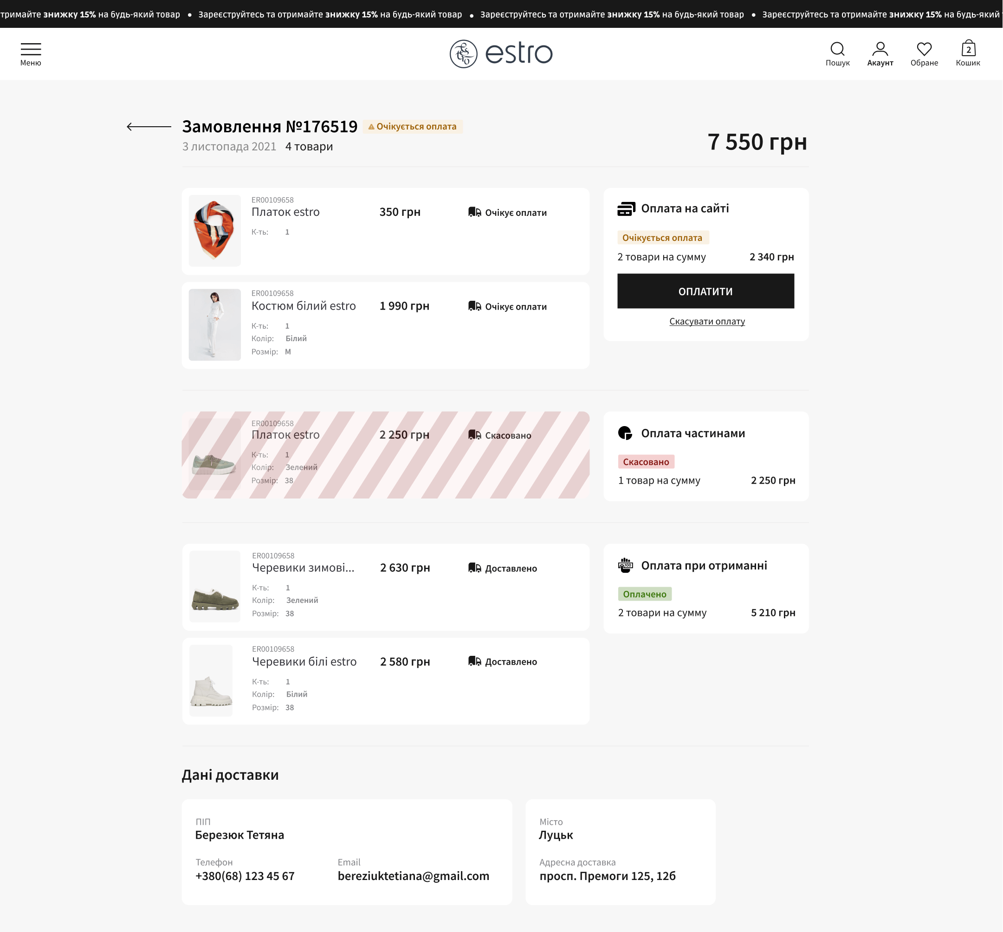Click the Замовлення №176519 title
1003x932 pixels.
coord(270,127)
